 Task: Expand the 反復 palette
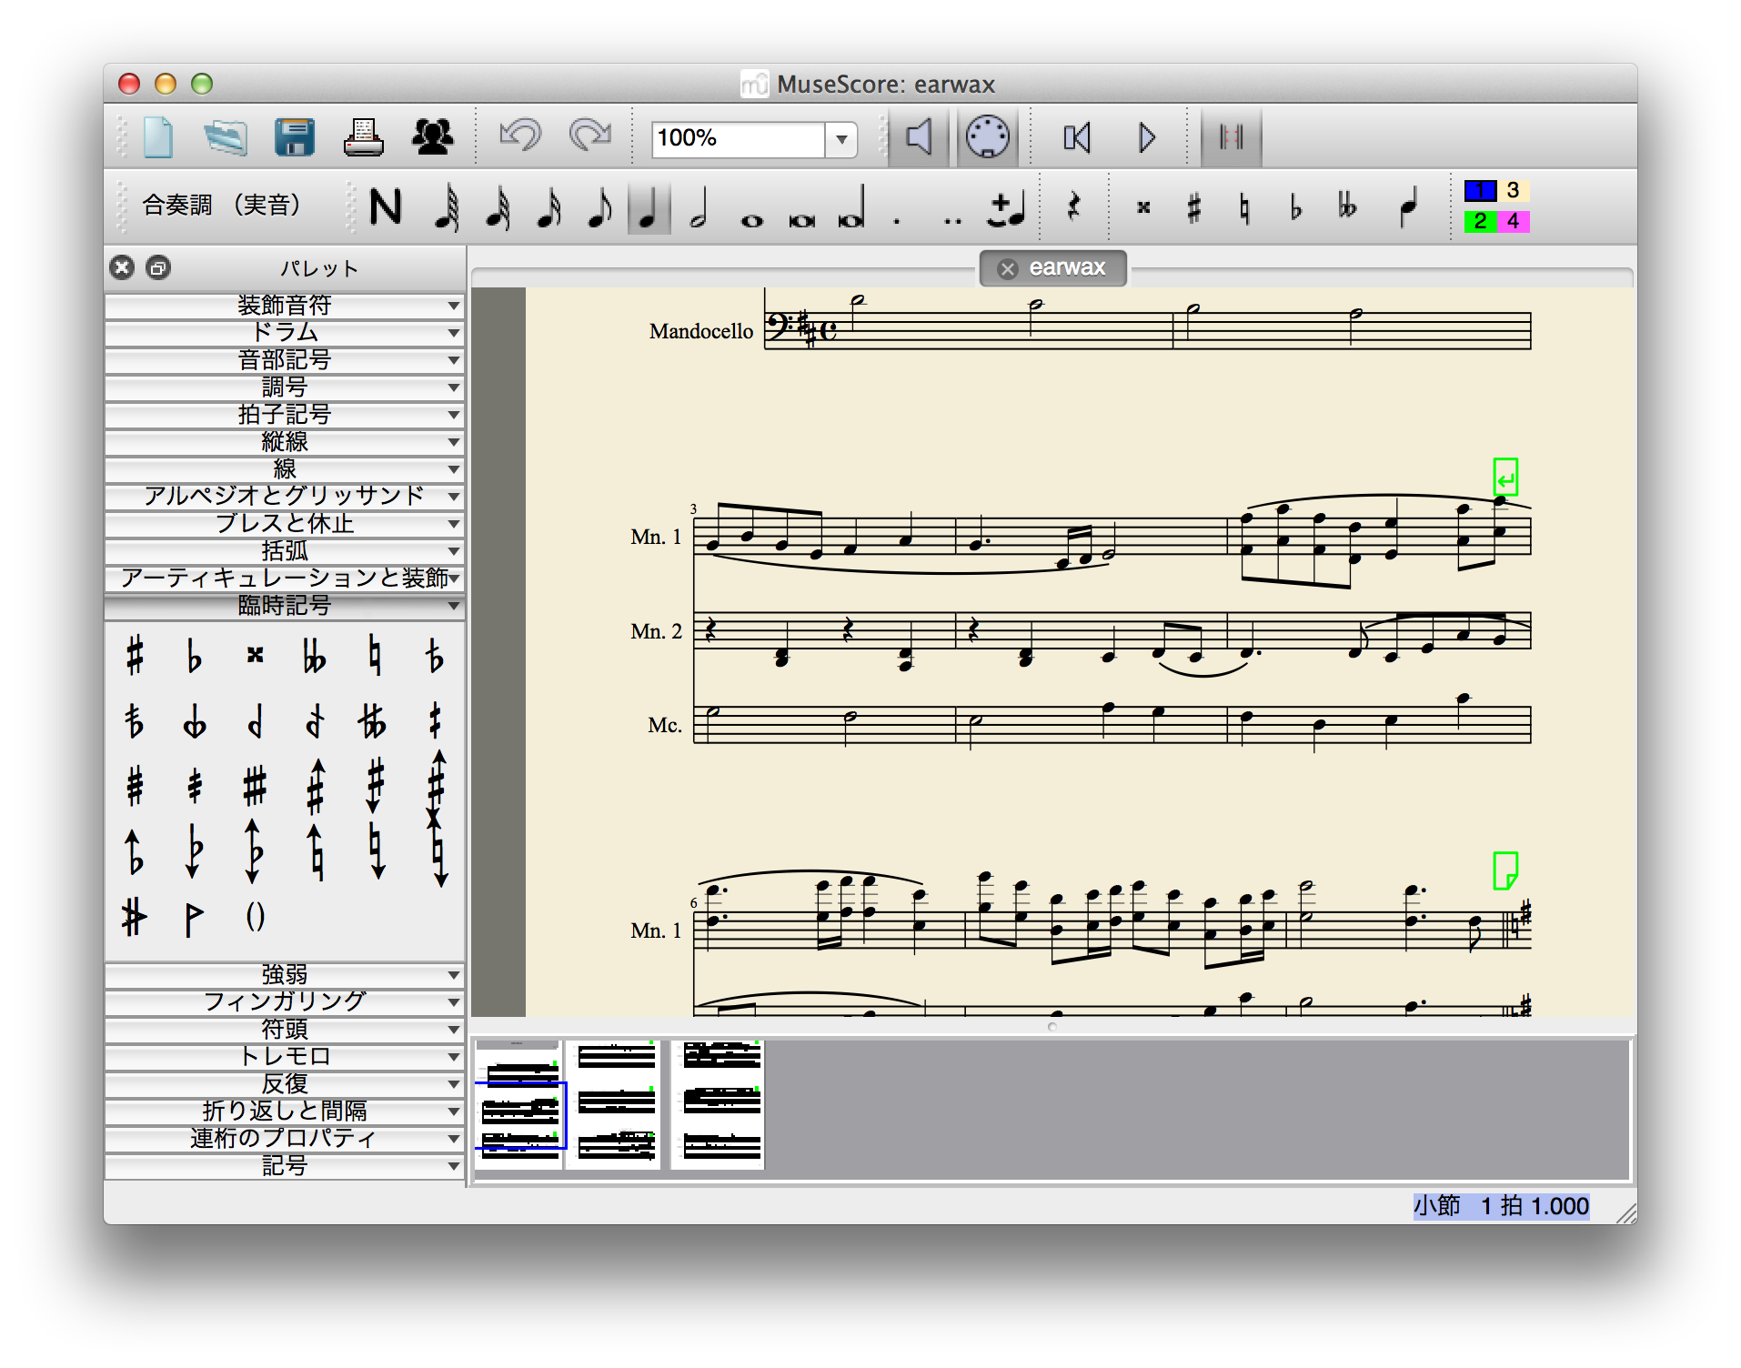(284, 1084)
